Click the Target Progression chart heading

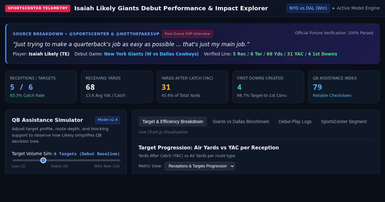tap(209, 148)
